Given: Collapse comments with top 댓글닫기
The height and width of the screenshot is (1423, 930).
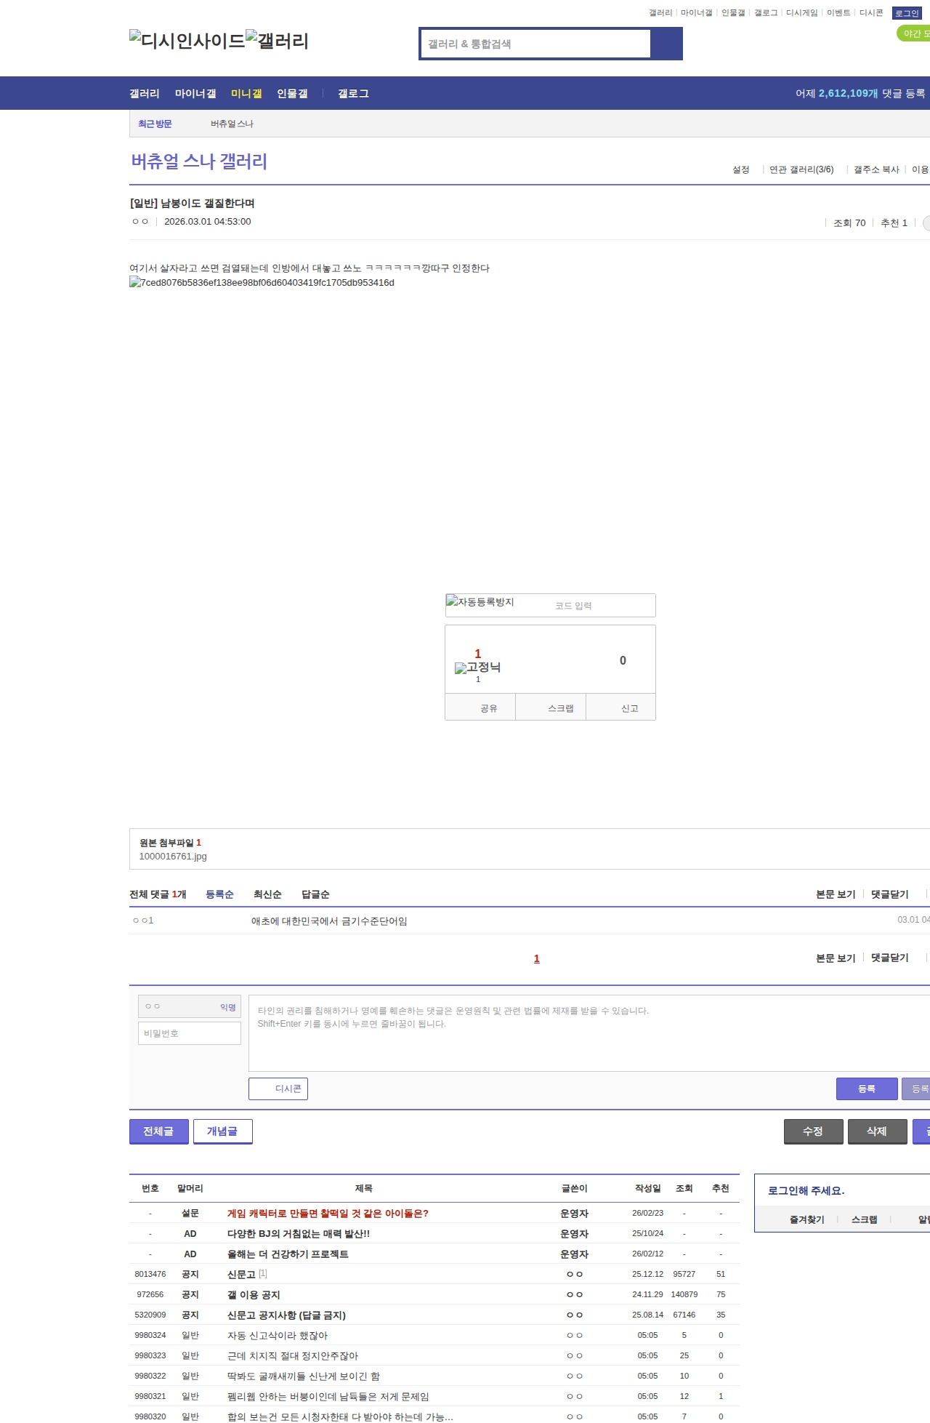Looking at the screenshot, I should (889, 894).
